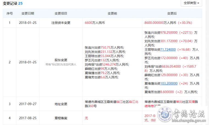Image resolution: width=209 pixels, height=125 pixels.
Task: Click the 章程备案 entry in row 4
Action: [61, 118]
